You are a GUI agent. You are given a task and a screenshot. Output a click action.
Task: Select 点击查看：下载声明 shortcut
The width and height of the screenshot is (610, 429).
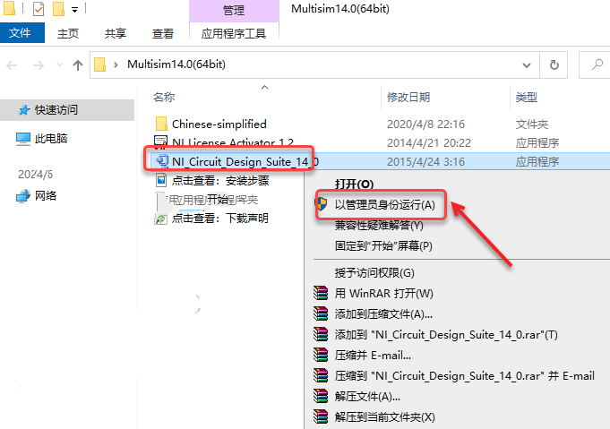(x=219, y=219)
